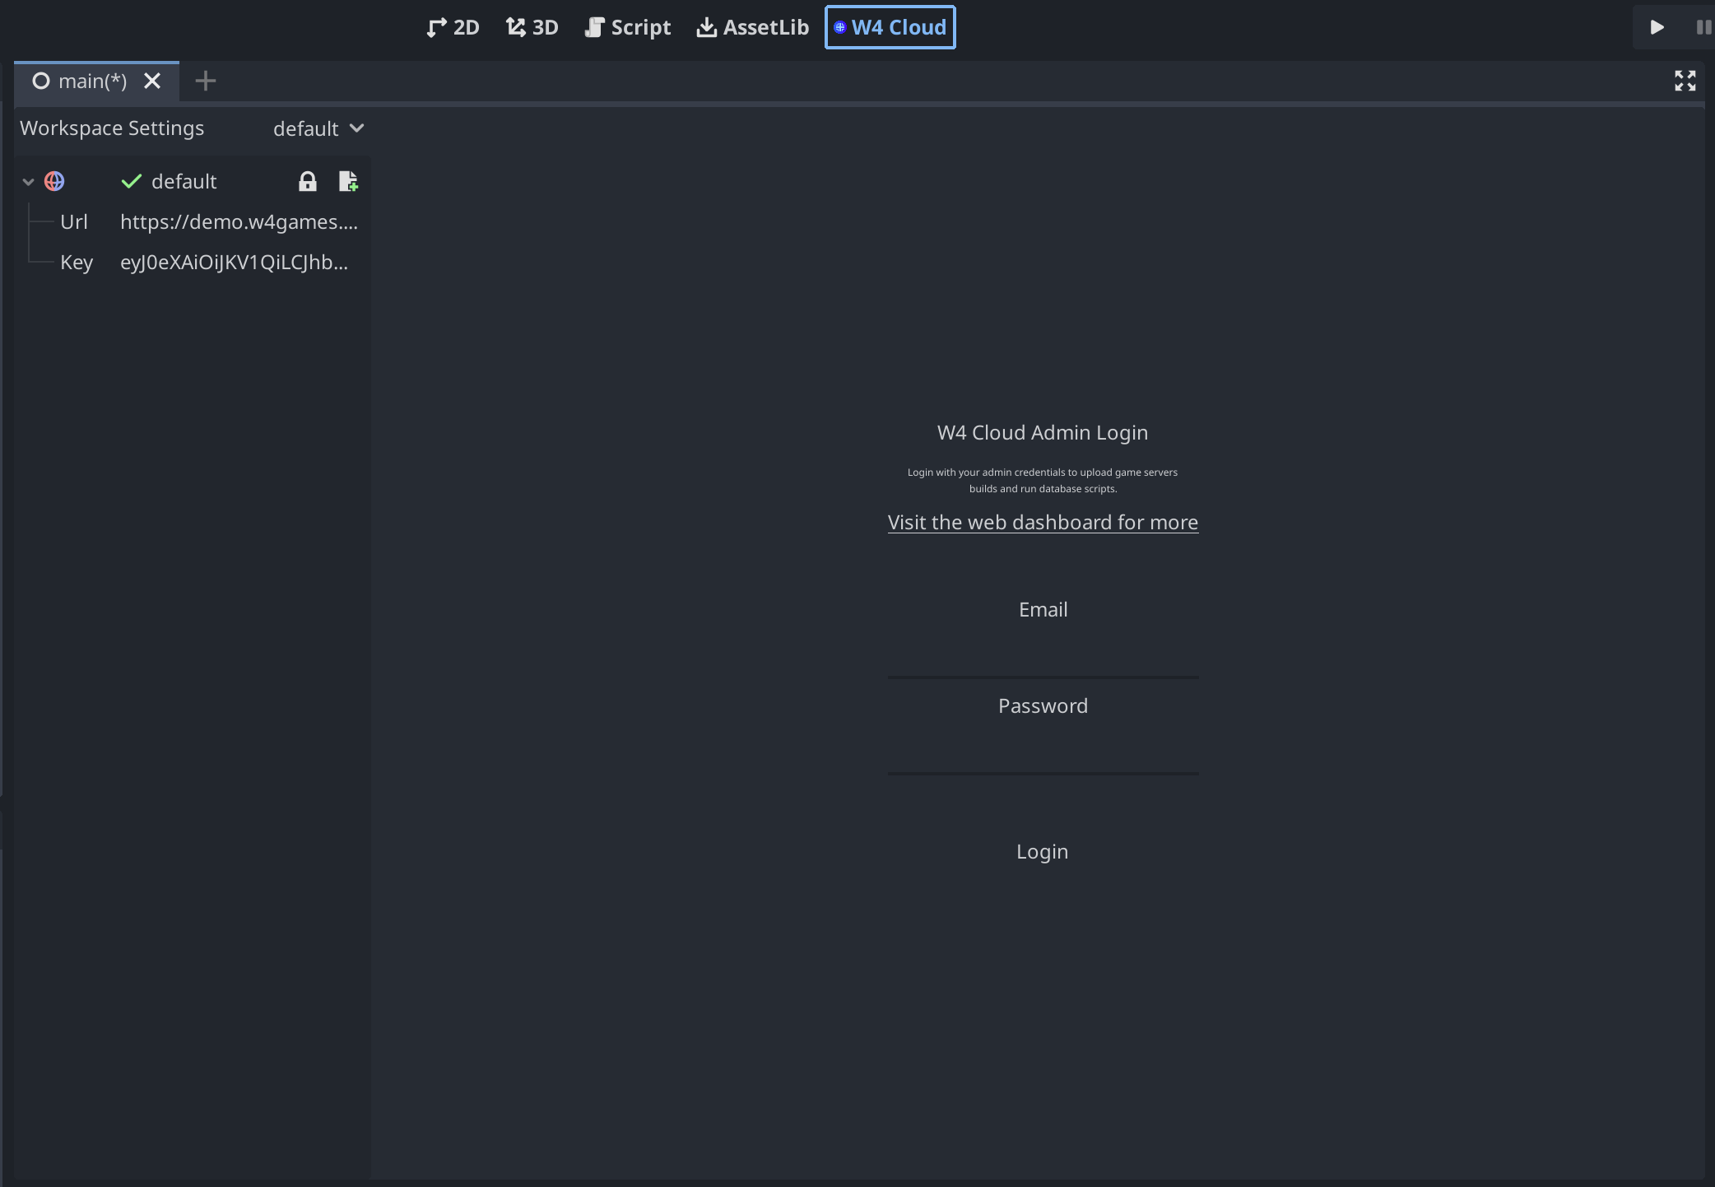Toggle the expand arrows for fullscreen view

1685,80
